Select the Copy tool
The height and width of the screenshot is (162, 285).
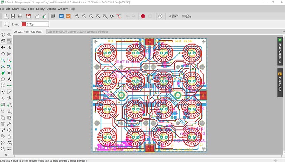pos(3,117)
